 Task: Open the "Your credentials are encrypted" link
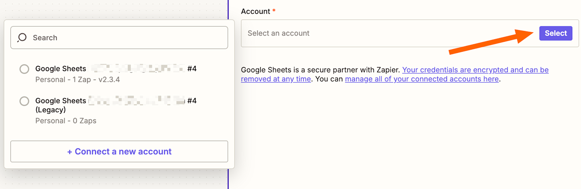click(x=475, y=70)
